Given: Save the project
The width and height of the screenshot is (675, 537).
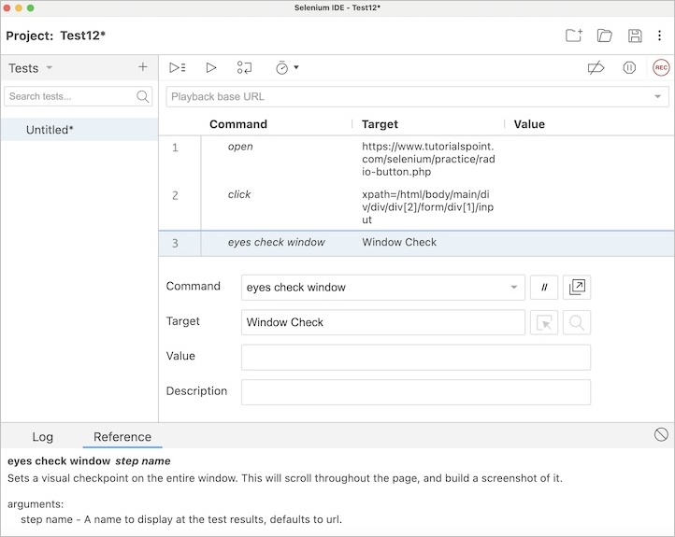Looking at the screenshot, I should (x=635, y=35).
